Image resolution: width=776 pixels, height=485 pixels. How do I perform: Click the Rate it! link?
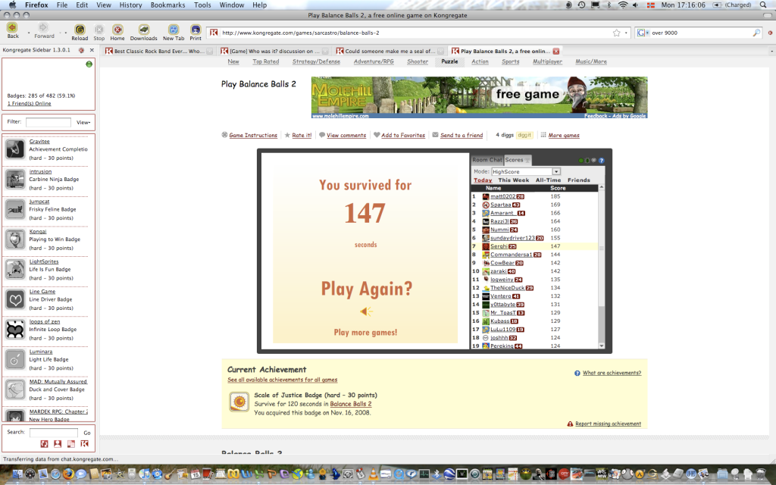[x=302, y=135]
